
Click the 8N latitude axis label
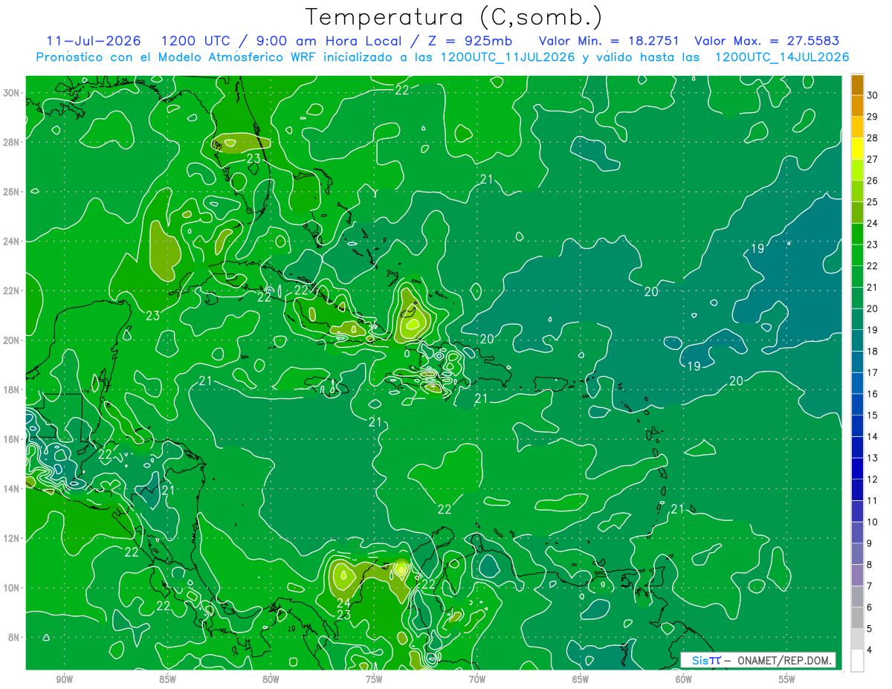[x=15, y=637]
